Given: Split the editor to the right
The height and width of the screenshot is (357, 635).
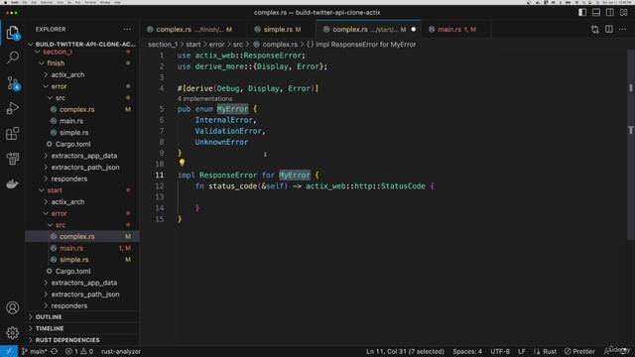Looking at the screenshot, I should pos(608,29).
